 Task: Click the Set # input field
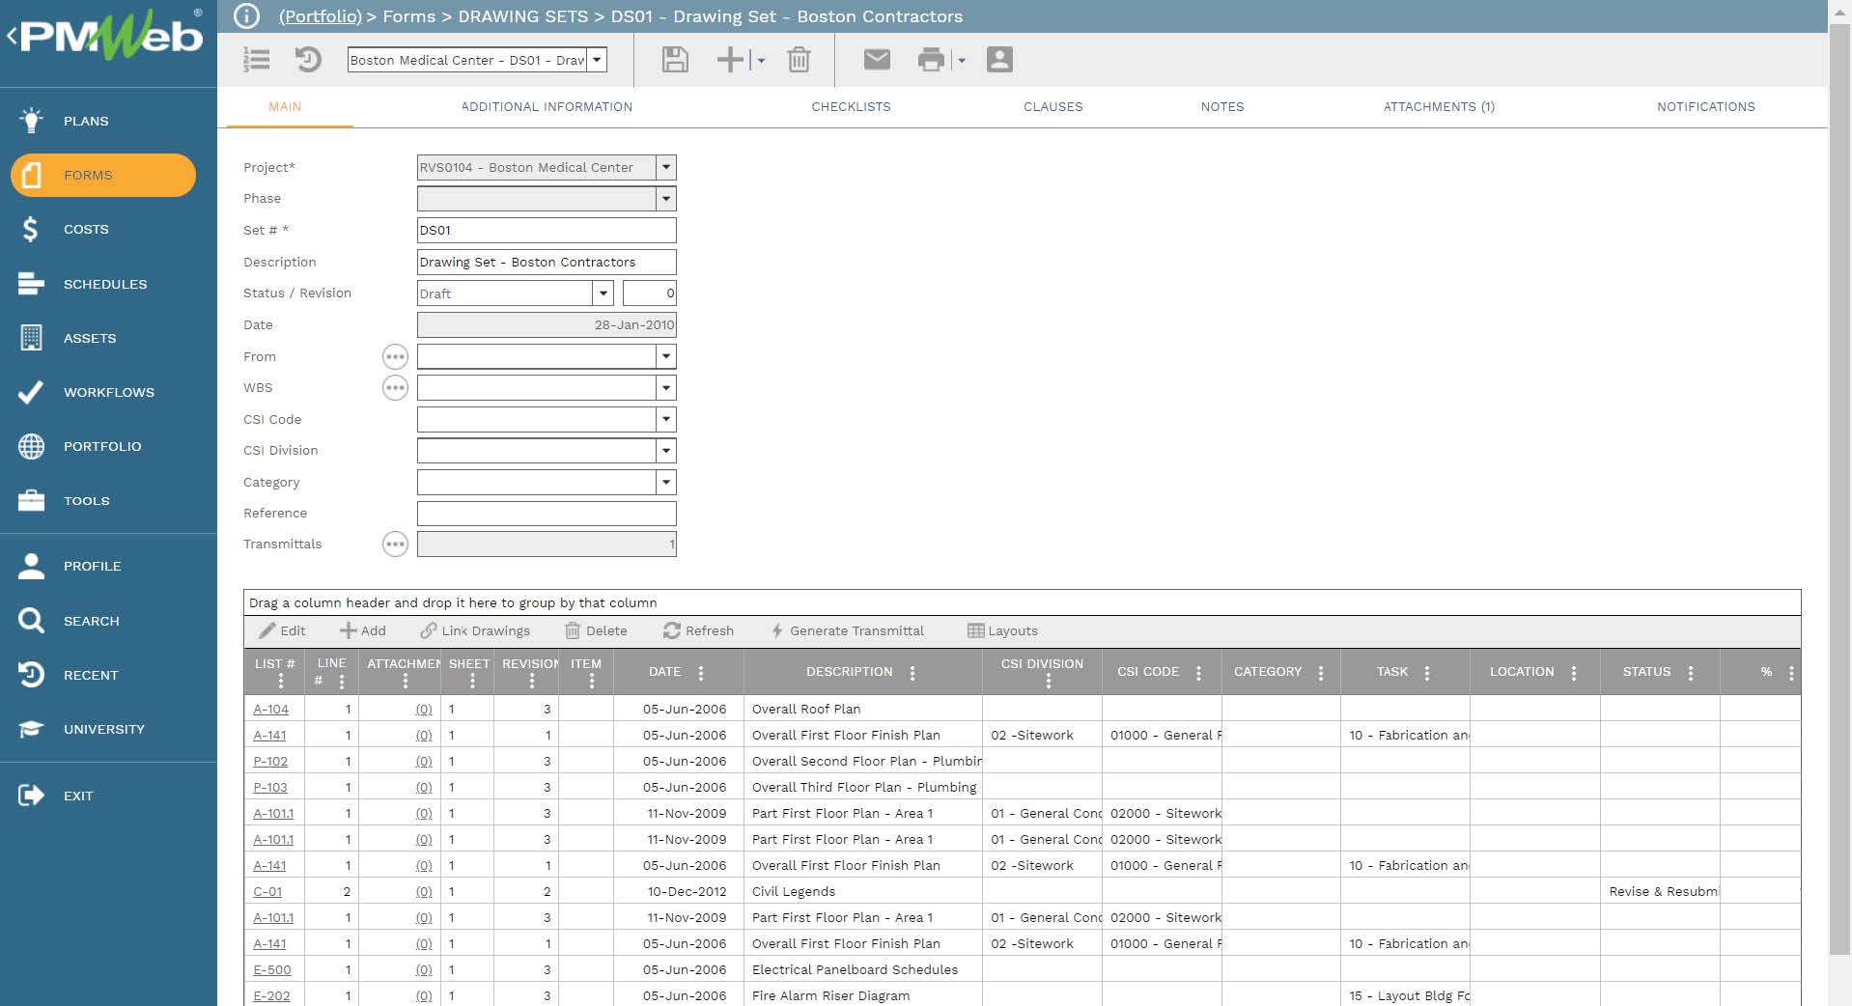click(x=547, y=230)
